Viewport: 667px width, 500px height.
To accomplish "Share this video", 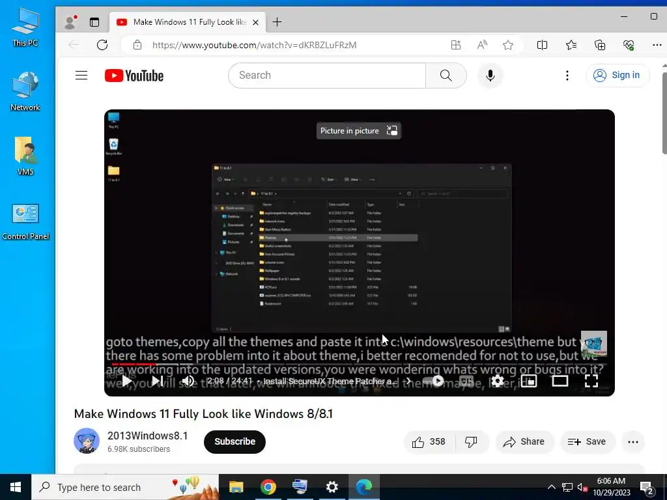I will click(x=524, y=442).
